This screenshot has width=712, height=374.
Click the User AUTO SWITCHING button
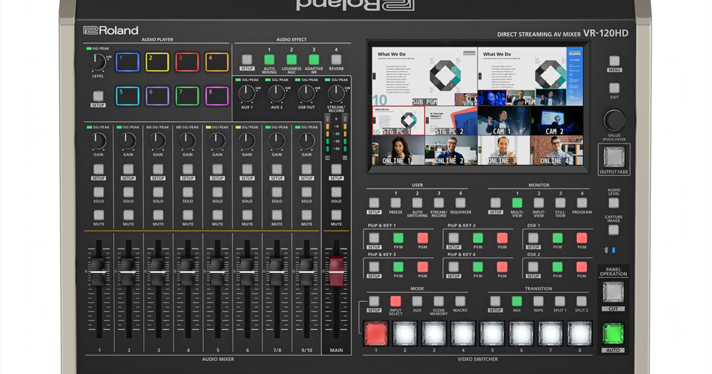click(417, 202)
